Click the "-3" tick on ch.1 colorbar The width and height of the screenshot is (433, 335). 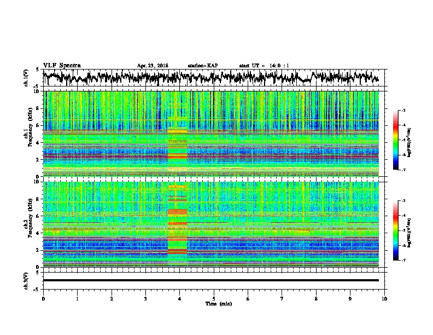point(403,111)
